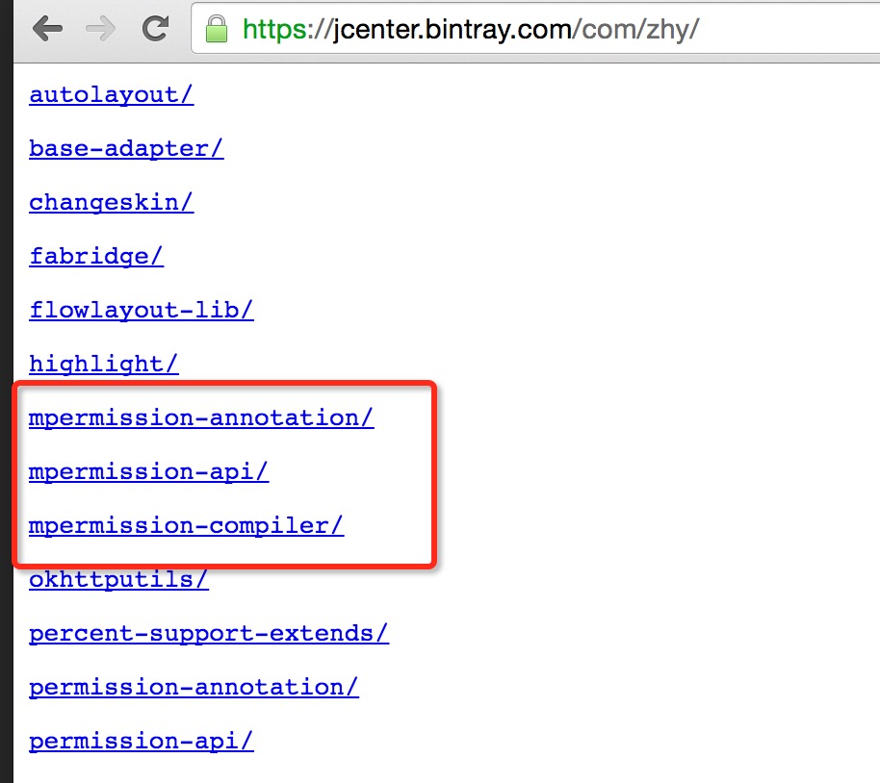Open the mpermission-annotation/ directory link
Viewport: 880px width, 783px height.
coord(201,417)
